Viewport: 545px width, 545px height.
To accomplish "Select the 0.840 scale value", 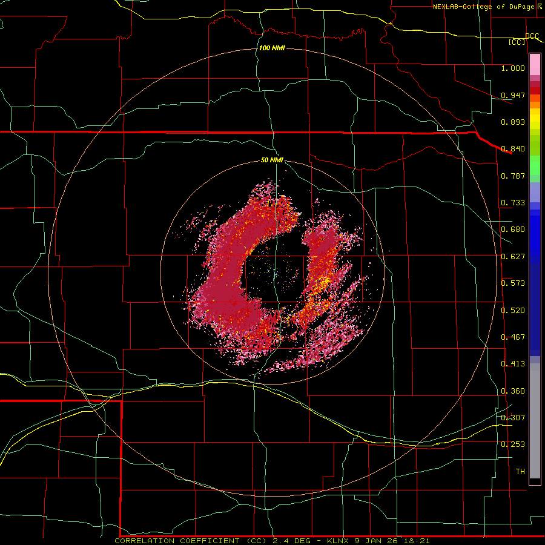I will pos(513,149).
